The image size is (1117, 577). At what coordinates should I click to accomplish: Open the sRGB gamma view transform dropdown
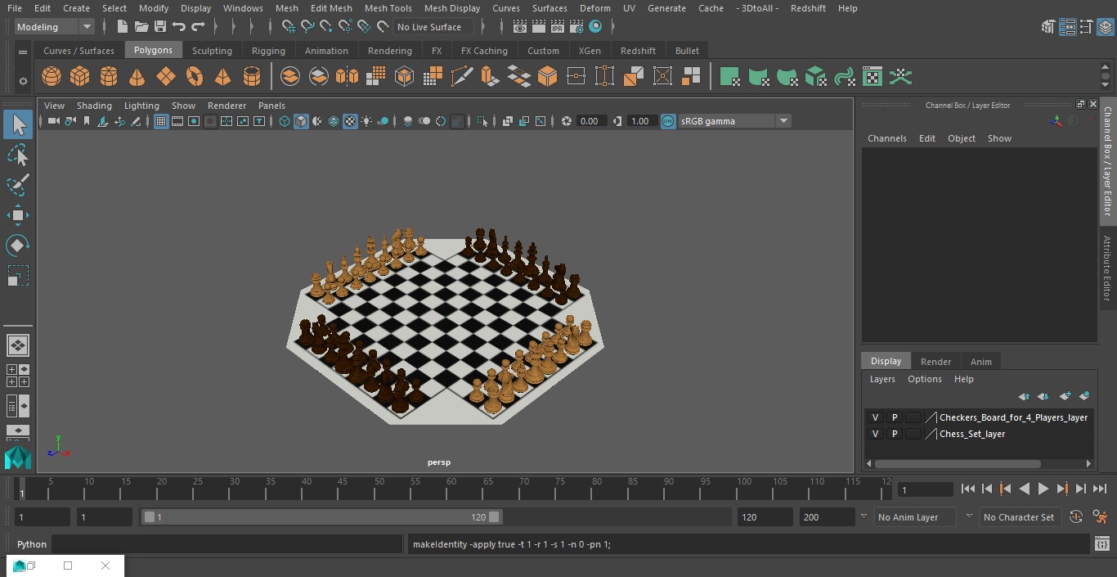coord(734,121)
